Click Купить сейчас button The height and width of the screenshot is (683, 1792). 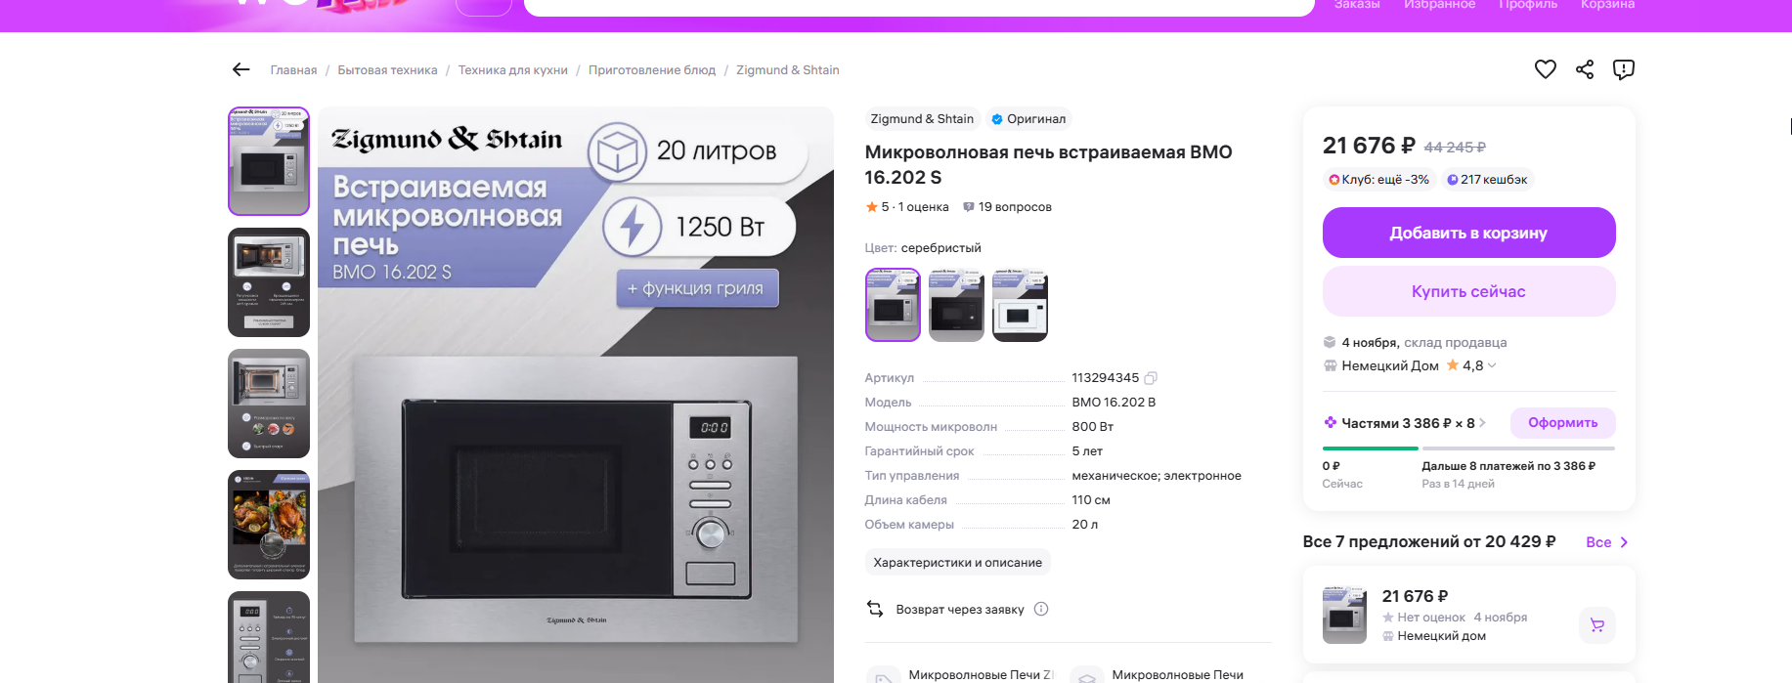point(1468,291)
